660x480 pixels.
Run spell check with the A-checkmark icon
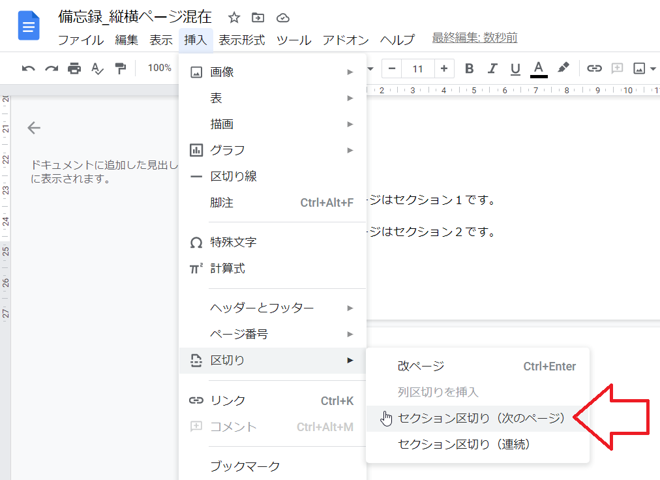[97, 68]
